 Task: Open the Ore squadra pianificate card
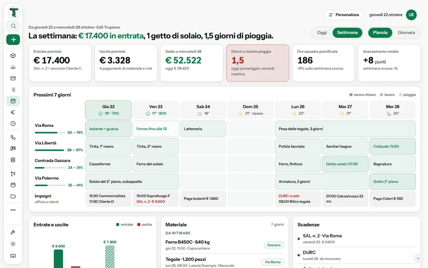pos(323,63)
